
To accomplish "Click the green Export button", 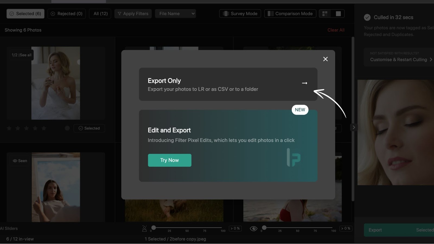I will coord(399,230).
